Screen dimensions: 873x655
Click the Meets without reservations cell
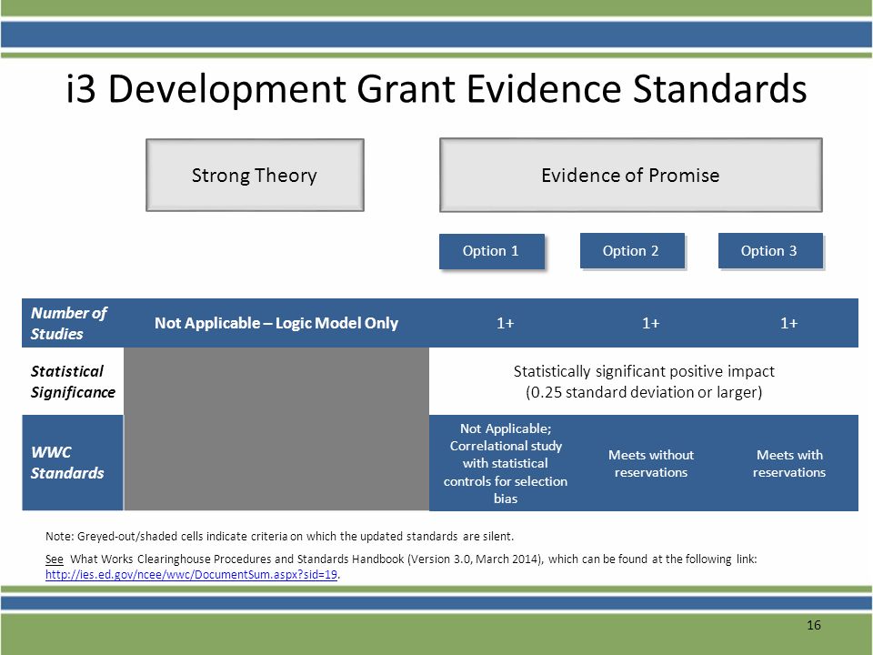click(x=651, y=463)
